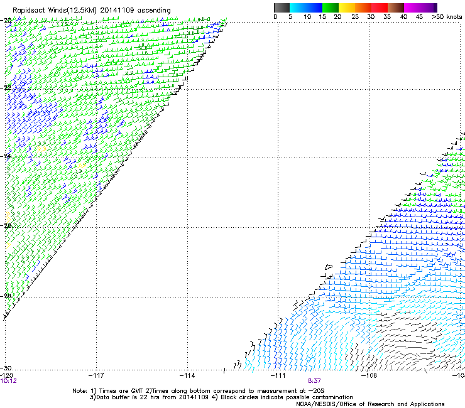Click the -114 longitude axis label
465x408 pixels.
click(187, 375)
